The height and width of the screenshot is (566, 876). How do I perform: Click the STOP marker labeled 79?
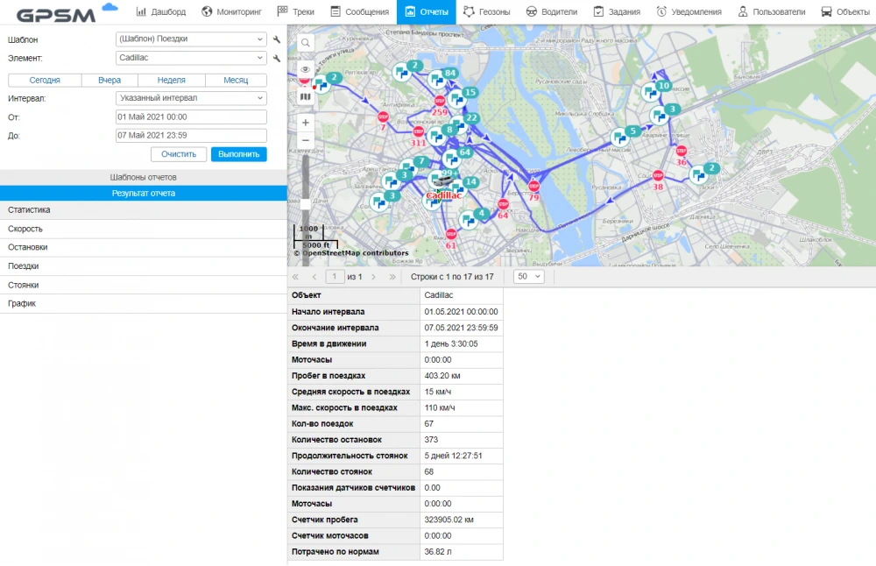533,187
